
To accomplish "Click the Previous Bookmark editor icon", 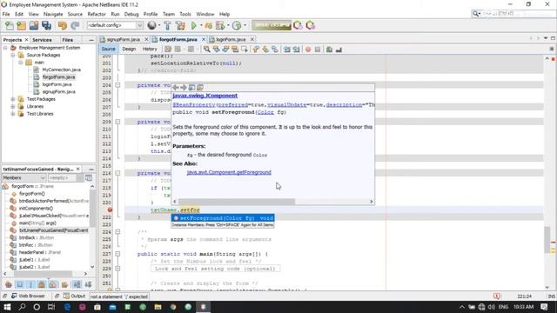I will [256, 50].
